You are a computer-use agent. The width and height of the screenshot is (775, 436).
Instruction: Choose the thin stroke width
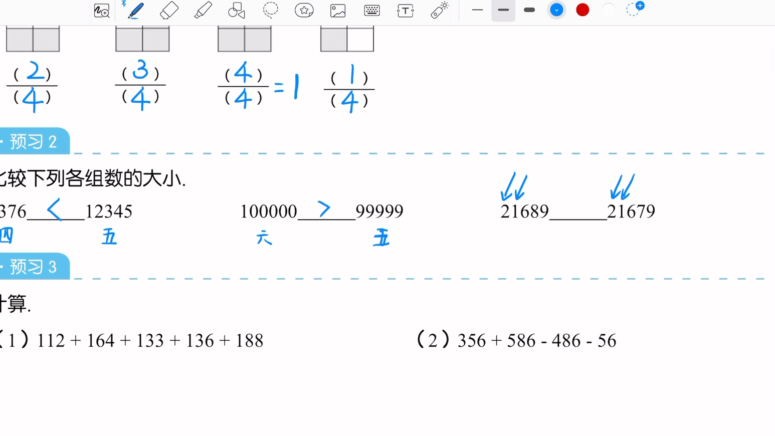477,10
